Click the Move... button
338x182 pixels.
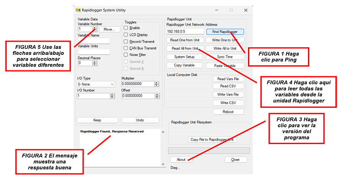click(x=109, y=29)
